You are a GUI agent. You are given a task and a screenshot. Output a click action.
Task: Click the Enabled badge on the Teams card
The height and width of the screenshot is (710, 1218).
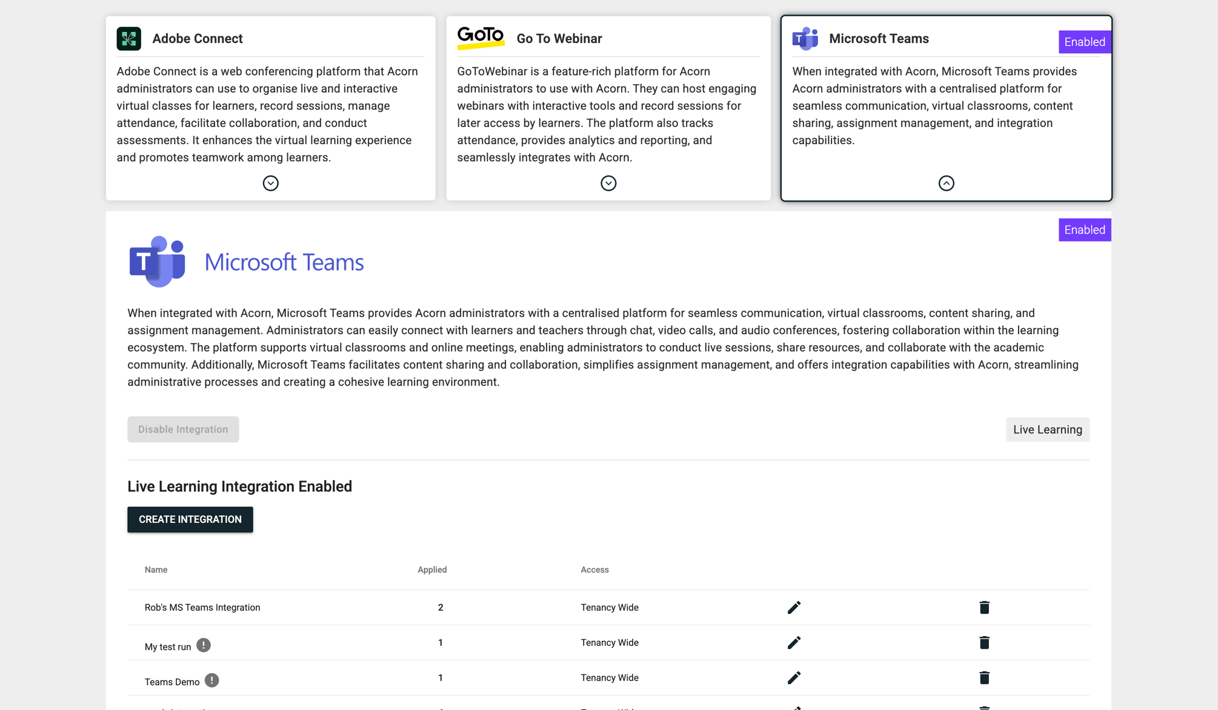(1084, 42)
